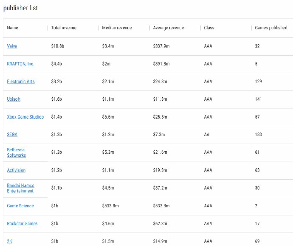Click the Game Science link
This screenshot has height=246, width=293.
(20, 206)
